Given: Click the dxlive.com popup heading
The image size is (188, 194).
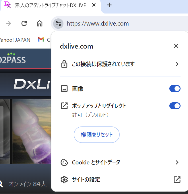Looking at the screenshot, I should [76, 46].
